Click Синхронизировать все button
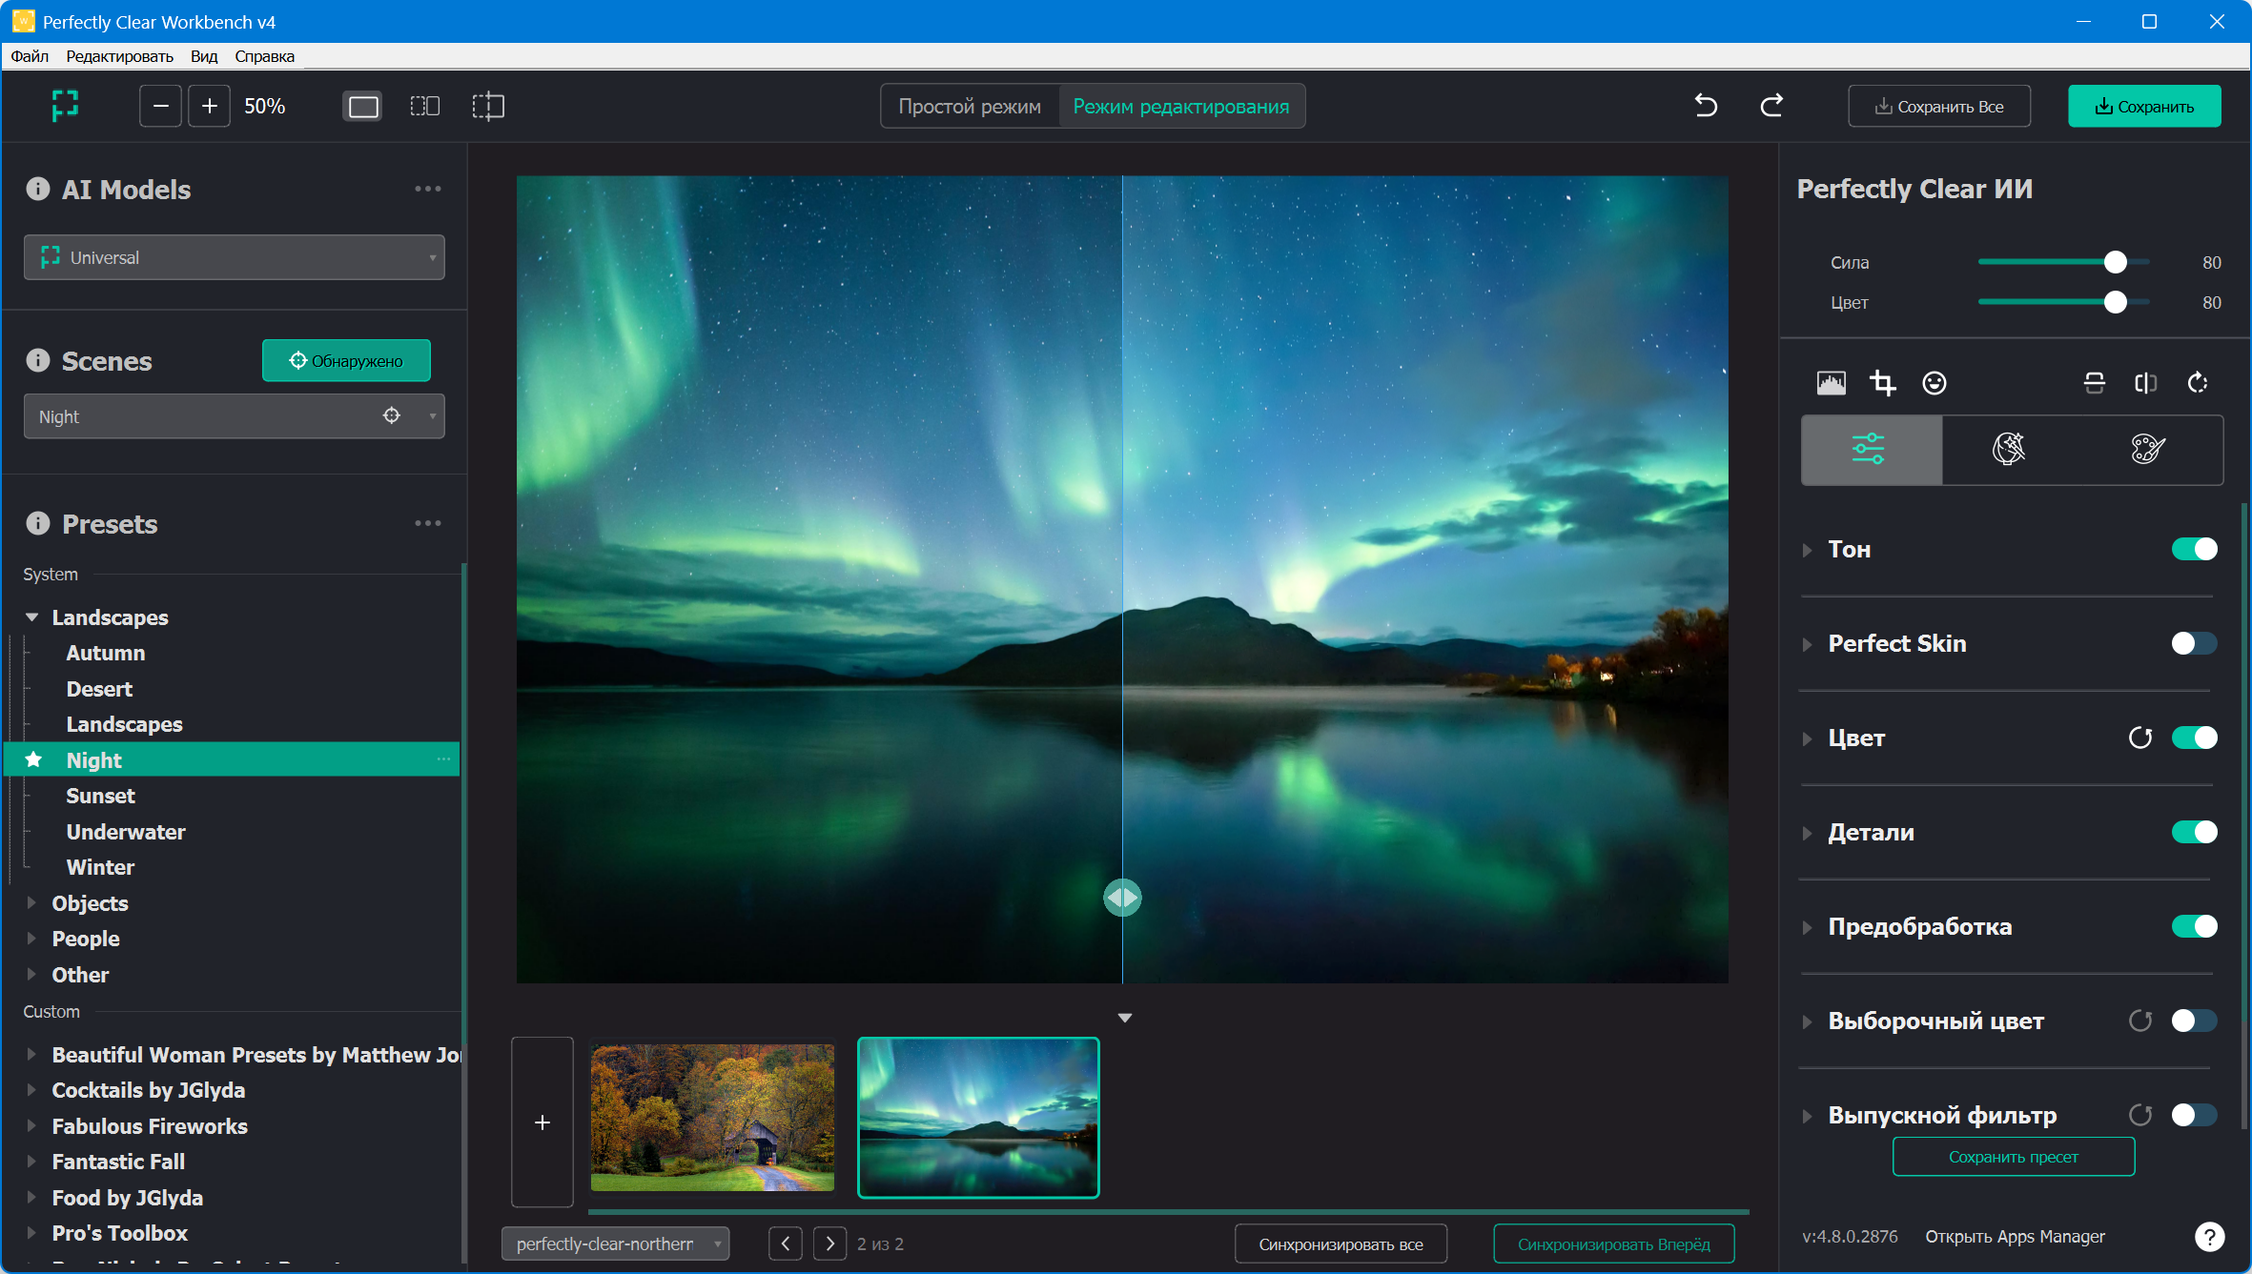 click(1340, 1244)
